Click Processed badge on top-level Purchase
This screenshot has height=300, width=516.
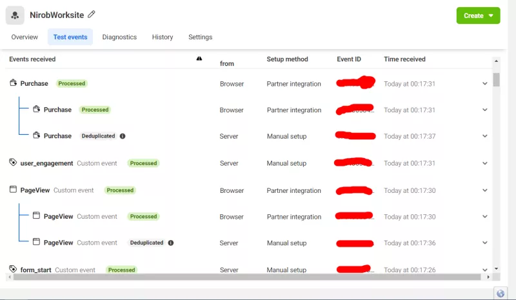[x=72, y=84]
